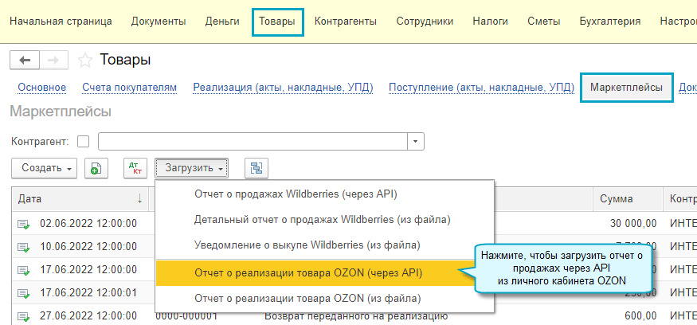697x325 pixels.
Task: Select Отчет о реализации товара OZON (через API)
Action: tap(308, 272)
